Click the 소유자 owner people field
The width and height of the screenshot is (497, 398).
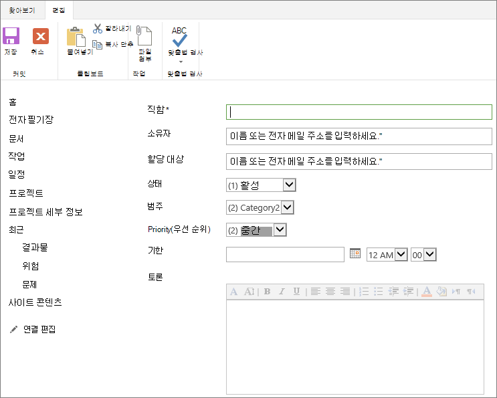point(359,136)
